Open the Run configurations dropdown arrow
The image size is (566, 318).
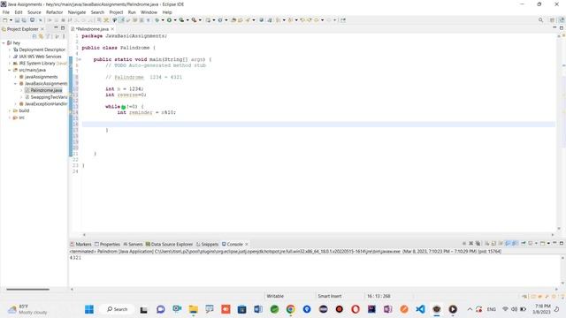[x=175, y=20]
